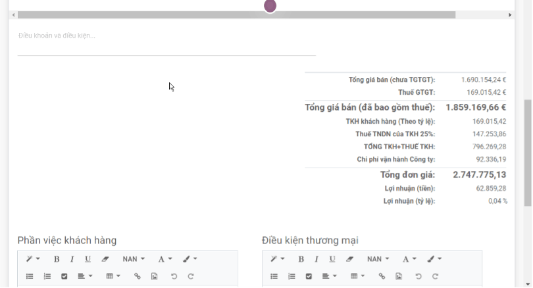Click the purple circle marker at top
The width and height of the screenshot is (533, 288).
(x=270, y=6)
